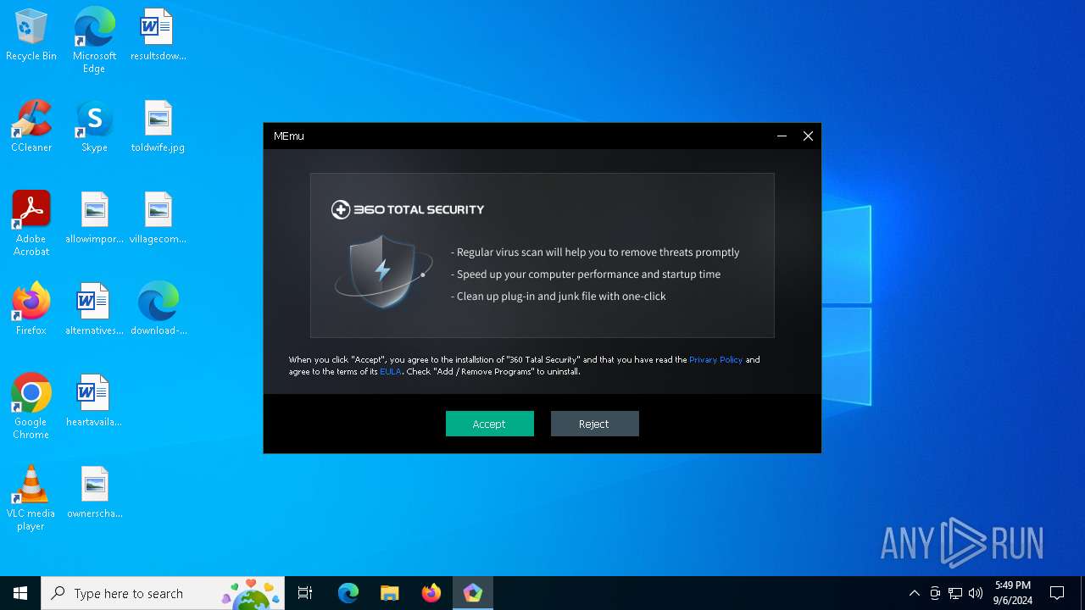The image size is (1085, 610).
Task: Open Task View in taskbar
Action: (x=305, y=593)
